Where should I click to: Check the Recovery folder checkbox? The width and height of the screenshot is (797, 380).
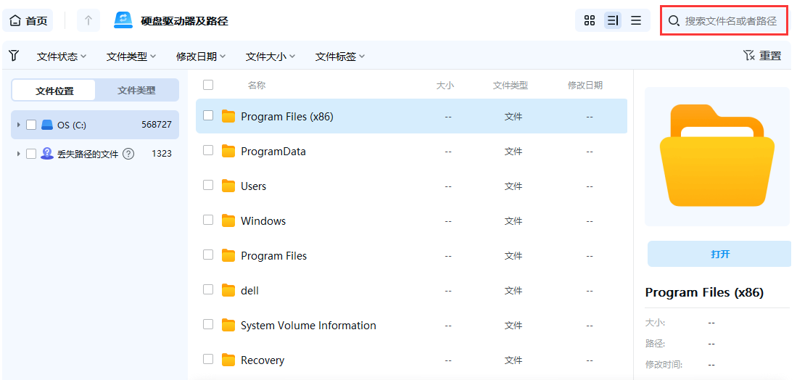[x=208, y=359]
